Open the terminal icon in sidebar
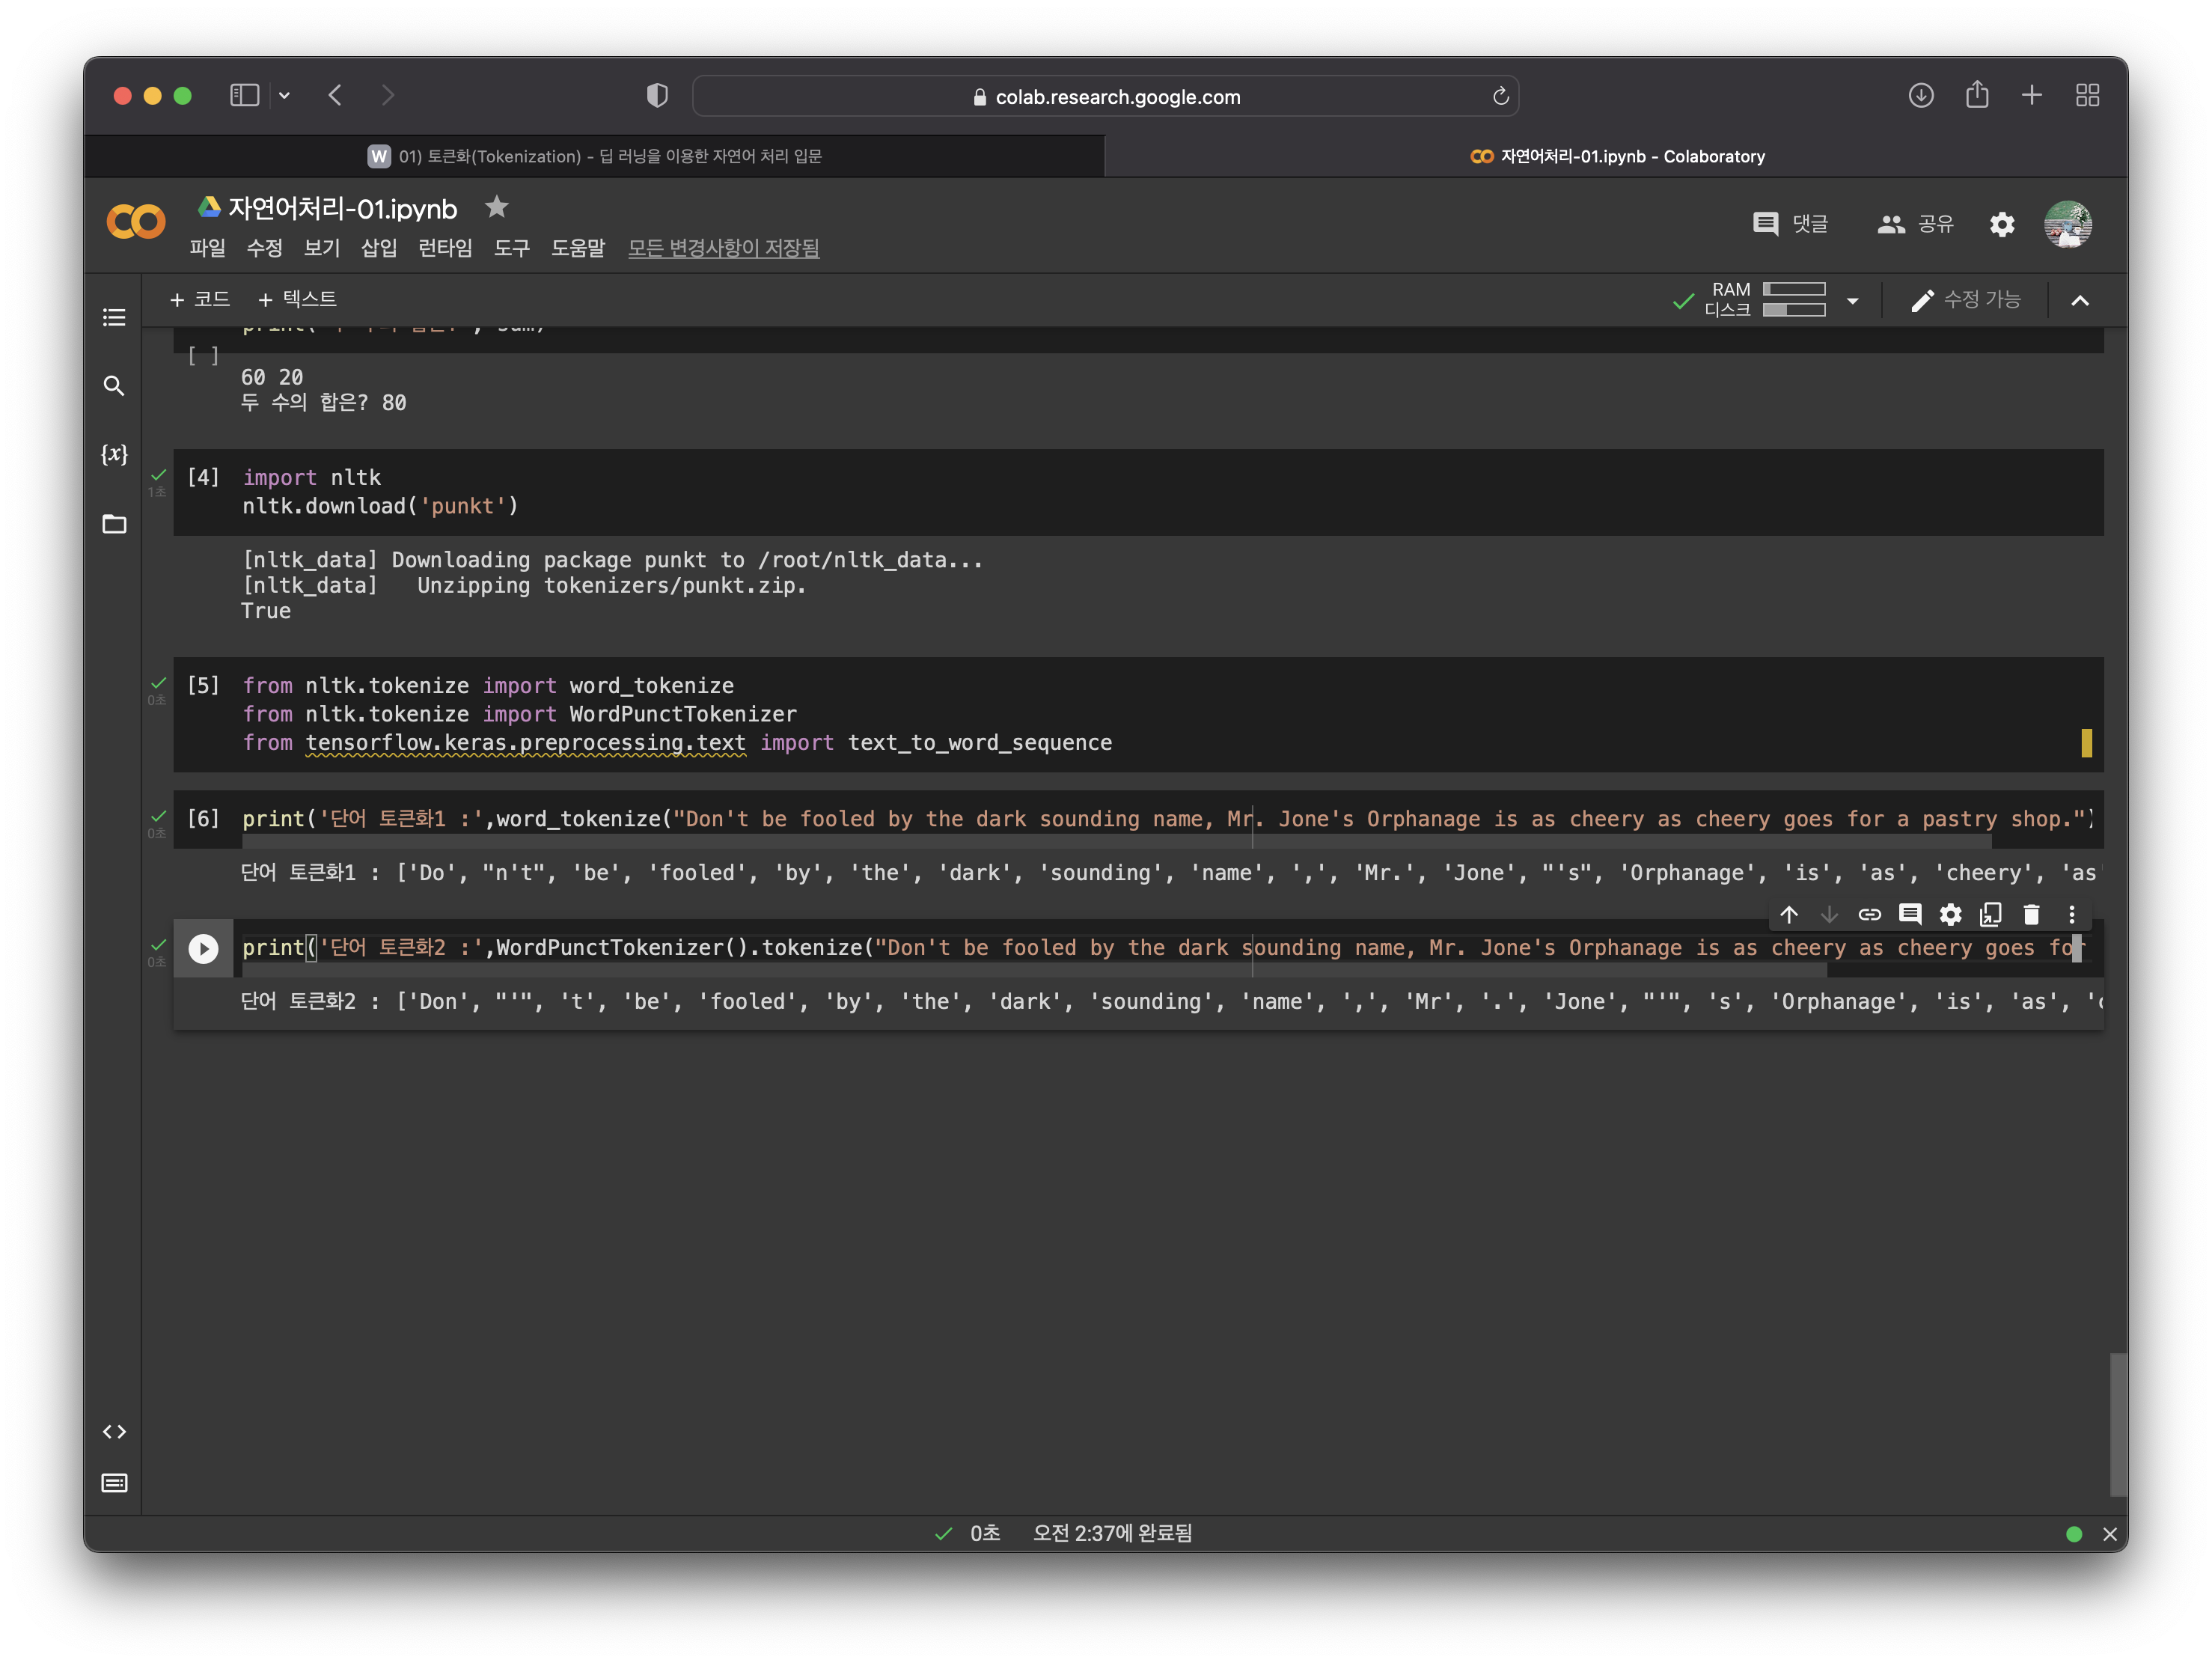Screen dimensions: 2212x1663 114,1483
